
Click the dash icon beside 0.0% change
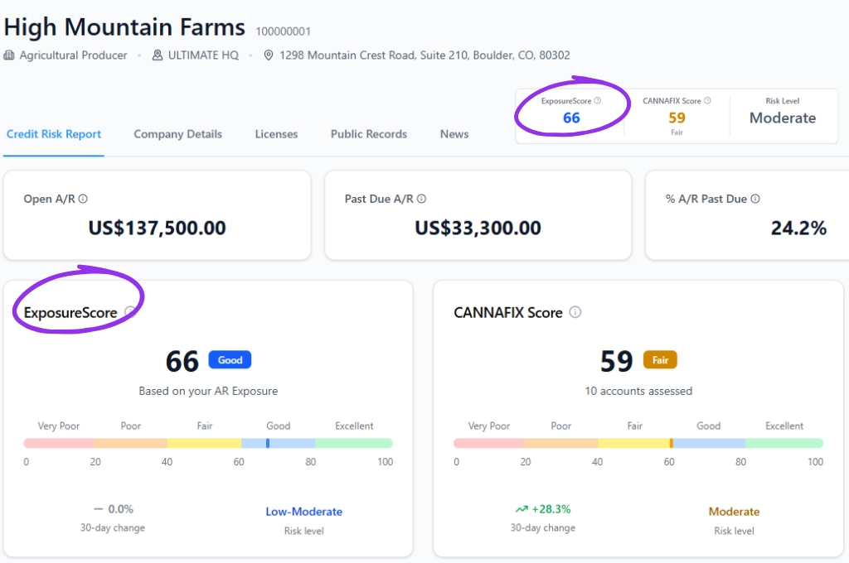[98, 509]
